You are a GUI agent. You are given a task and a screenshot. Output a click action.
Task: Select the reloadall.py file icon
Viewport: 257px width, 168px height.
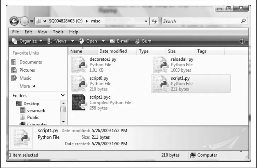click(x=160, y=65)
